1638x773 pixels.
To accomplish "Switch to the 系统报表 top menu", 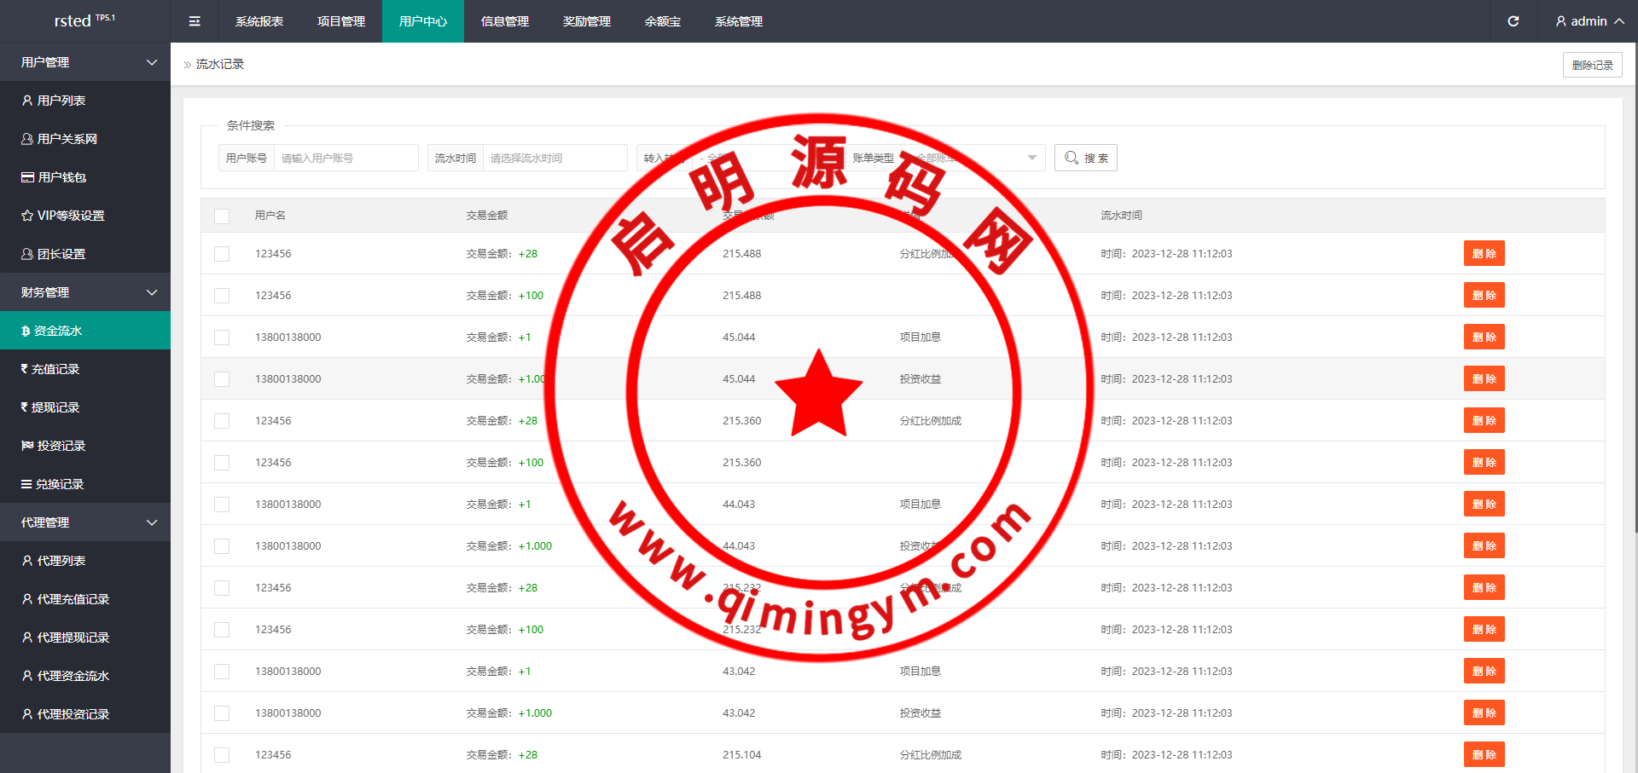I will coord(259,21).
